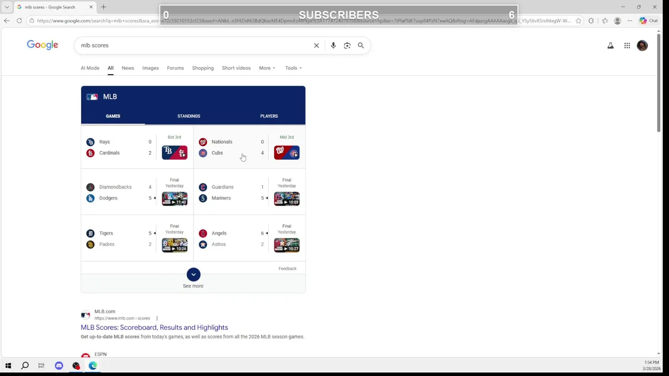Screen dimensions: 669x376
Task: Click the Padres team logo
Action: [90, 244]
